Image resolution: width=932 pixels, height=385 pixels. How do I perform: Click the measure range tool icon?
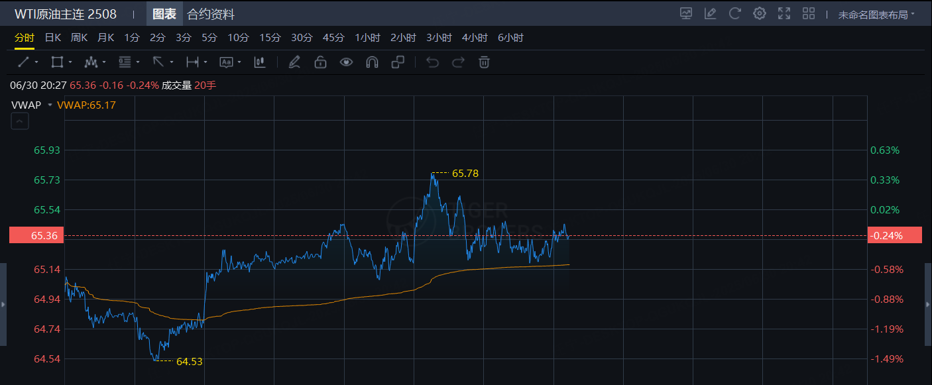pyautogui.click(x=192, y=62)
